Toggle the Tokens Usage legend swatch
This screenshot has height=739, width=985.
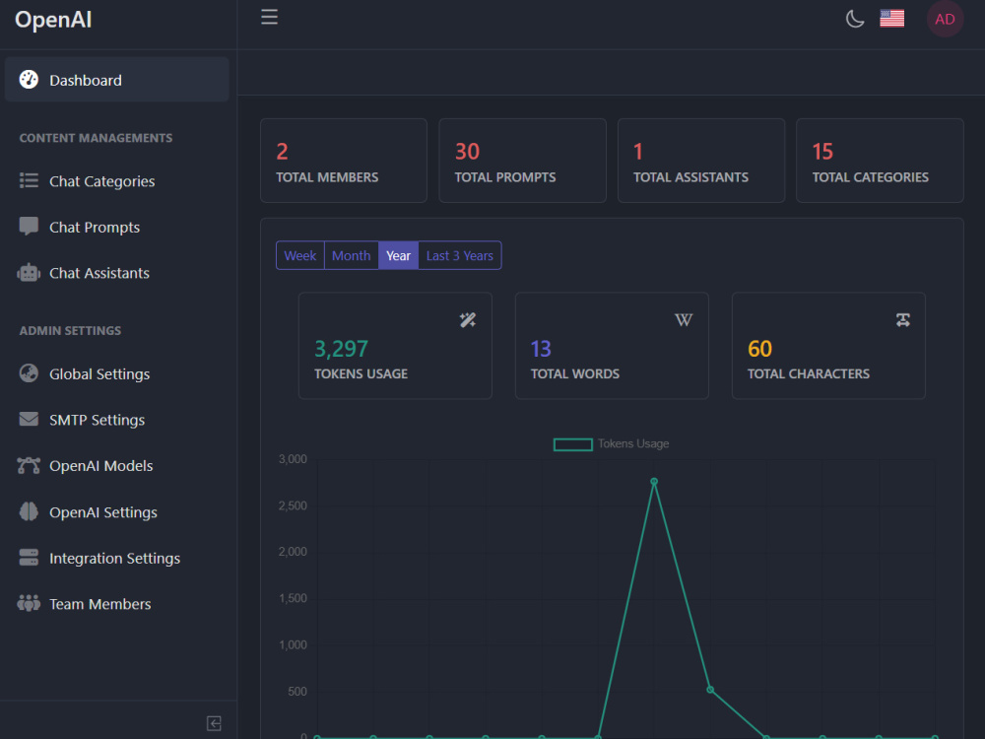point(573,444)
